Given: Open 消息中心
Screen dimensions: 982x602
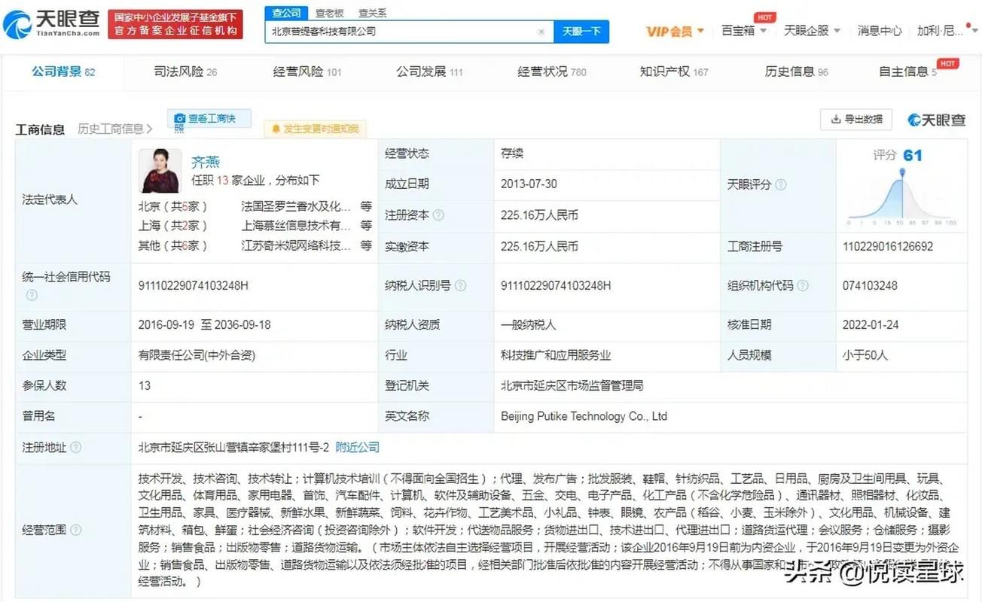Looking at the screenshot, I should [x=879, y=31].
